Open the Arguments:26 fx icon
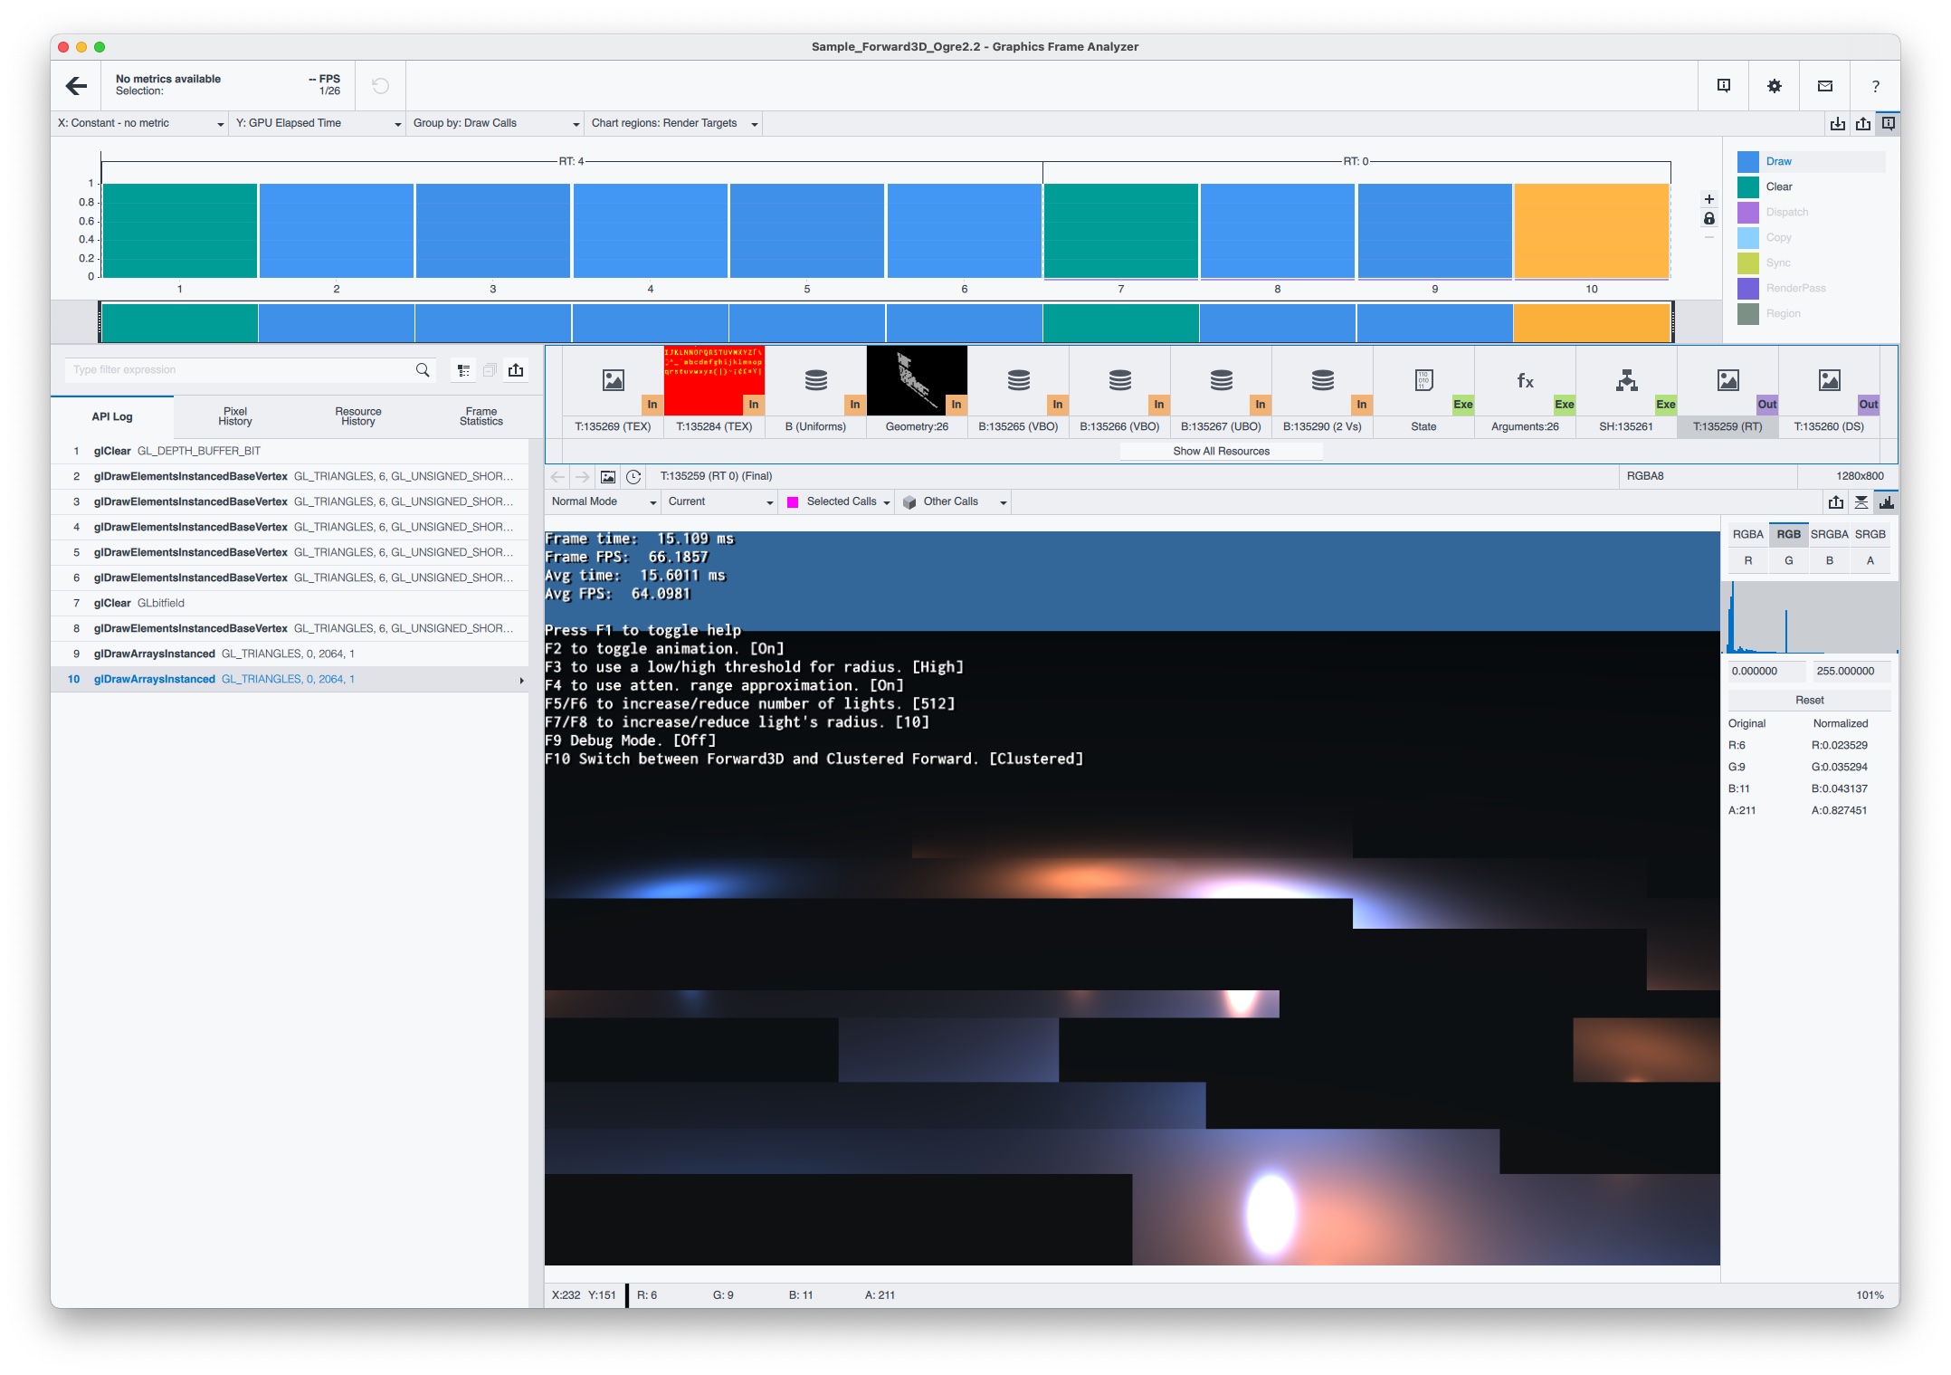The height and width of the screenshot is (1375, 1951). point(1525,392)
